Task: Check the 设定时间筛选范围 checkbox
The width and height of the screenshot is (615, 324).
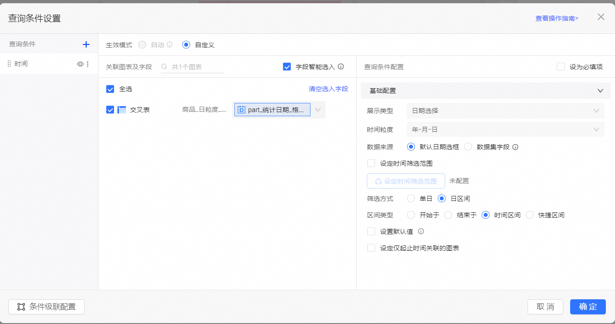Action: pyautogui.click(x=371, y=163)
